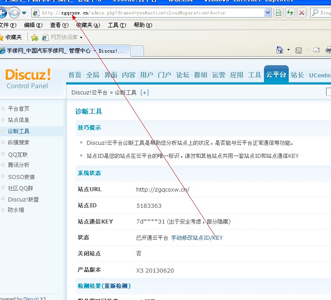The image size is (331, 300).
Task: Click the [+] add shortcut link
Action: tap(145, 93)
